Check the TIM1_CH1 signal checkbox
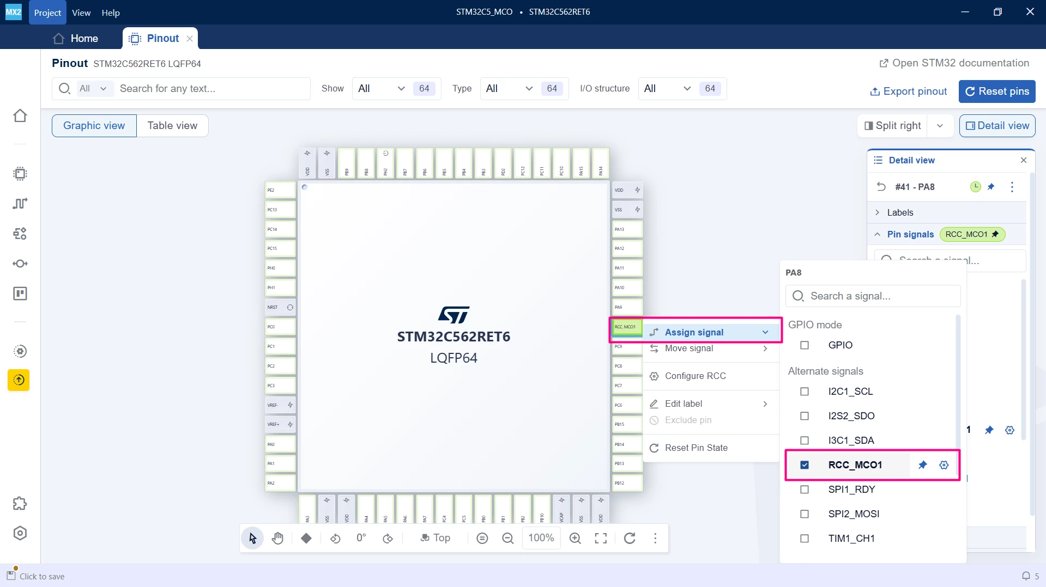Viewport: 1046px width, 587px height. [x=805, y=539]
